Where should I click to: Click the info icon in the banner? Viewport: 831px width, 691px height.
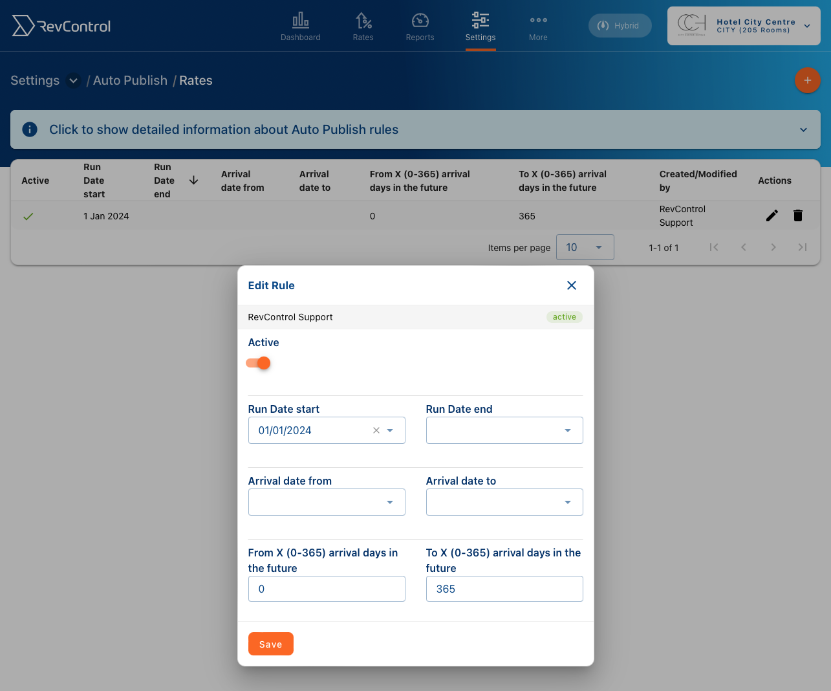point(30,129)
